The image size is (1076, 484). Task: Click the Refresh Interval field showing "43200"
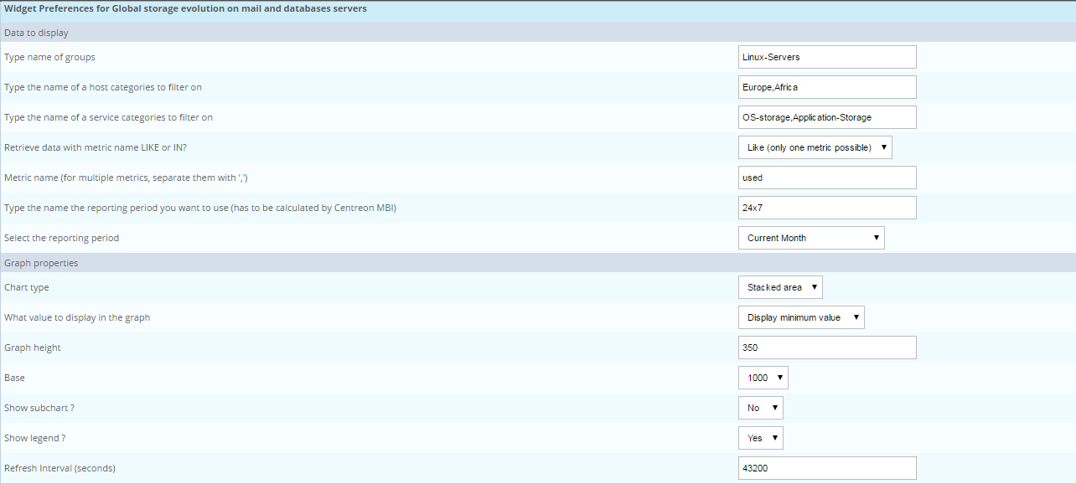click(827, 467)
